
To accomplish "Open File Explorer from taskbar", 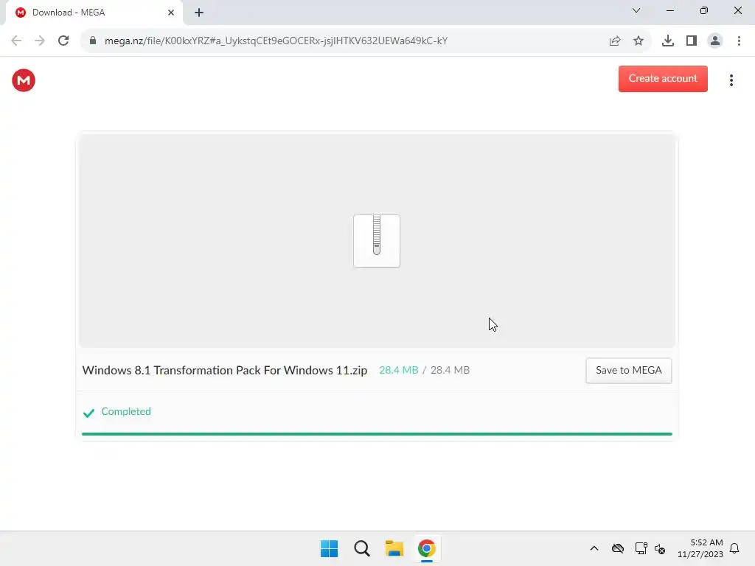I will pyautogui.click(x=394, y=548).
